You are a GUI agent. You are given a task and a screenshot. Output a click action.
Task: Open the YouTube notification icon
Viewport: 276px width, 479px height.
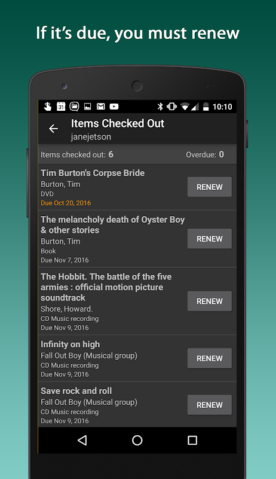point(114,107)
